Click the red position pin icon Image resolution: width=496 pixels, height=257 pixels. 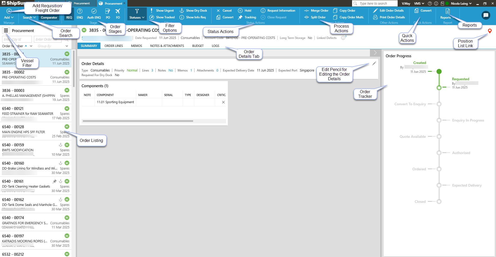click(490, 31)
